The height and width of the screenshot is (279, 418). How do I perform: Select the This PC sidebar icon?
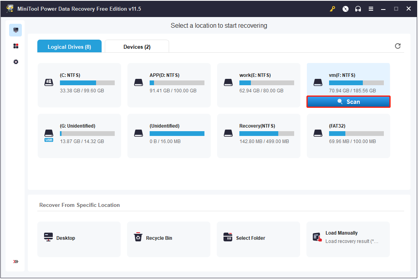(15, 30)
